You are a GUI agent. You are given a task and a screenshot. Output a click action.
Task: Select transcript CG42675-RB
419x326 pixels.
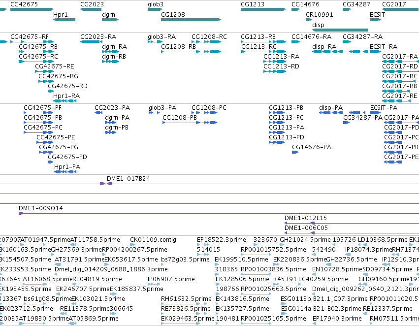[x=36, y=52]
